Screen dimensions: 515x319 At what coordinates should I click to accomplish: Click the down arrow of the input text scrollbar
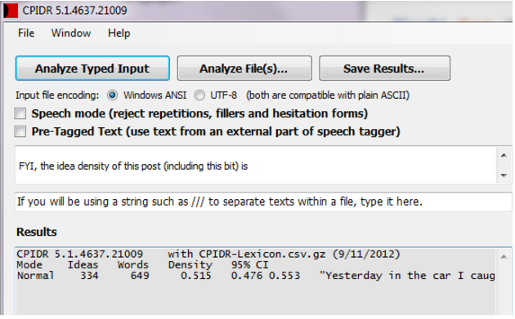click(504, 175)
